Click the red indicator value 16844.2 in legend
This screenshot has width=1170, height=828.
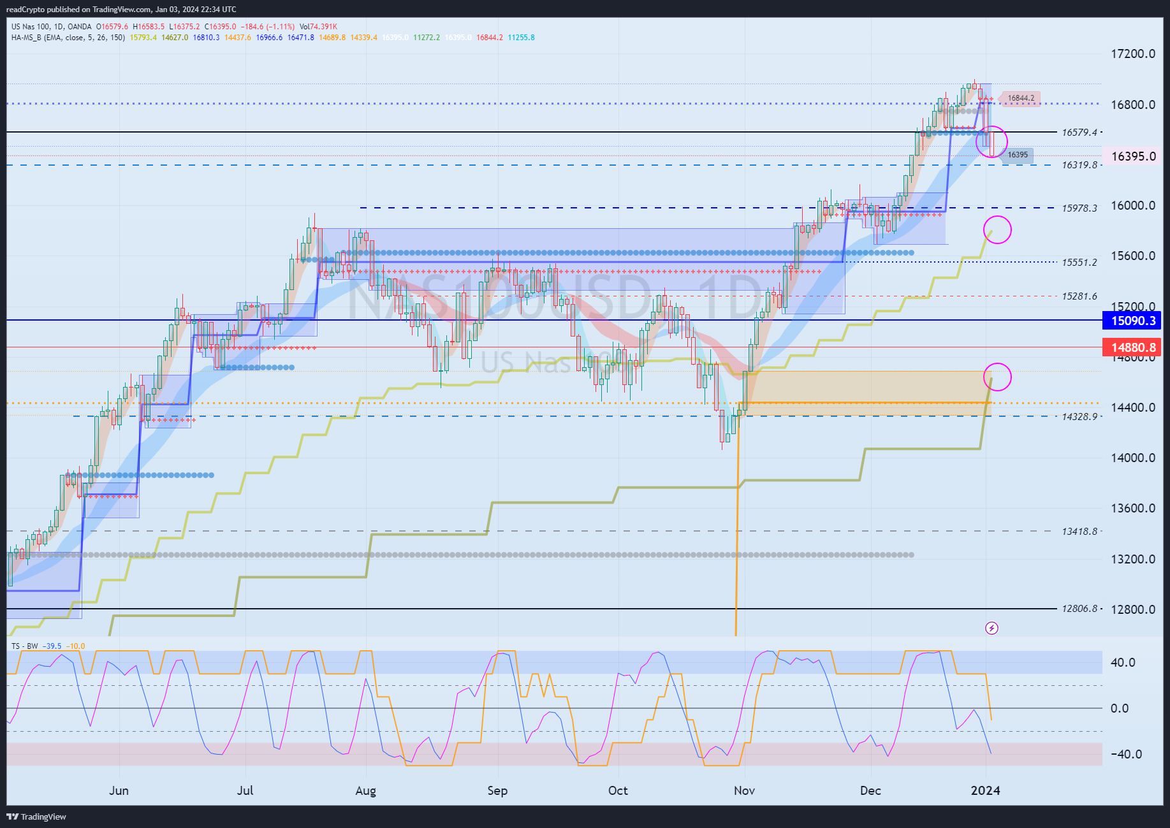tap(490, 38)
